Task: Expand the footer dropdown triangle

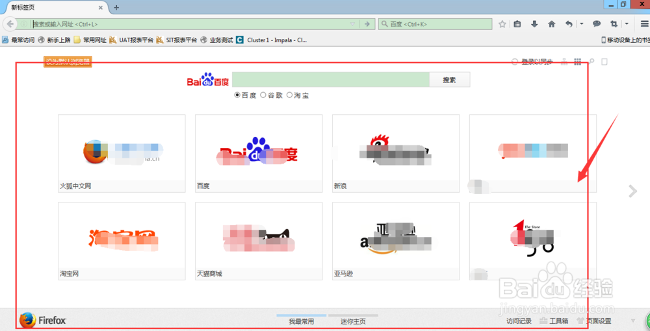Action: (x=632, y=321)
